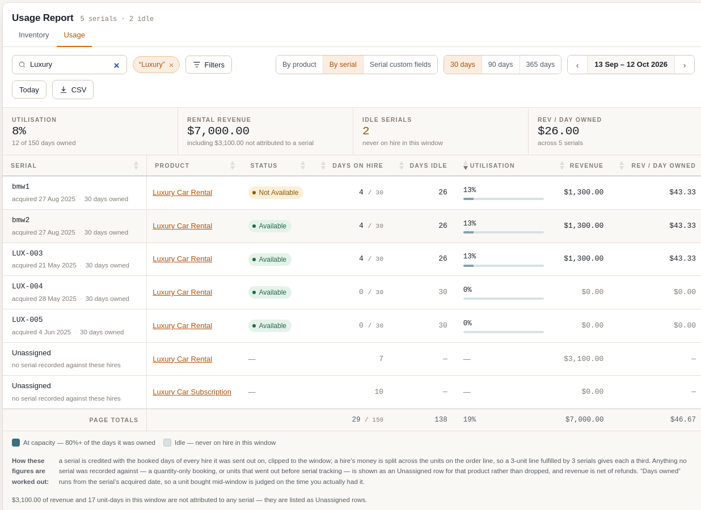Sort by Days on Hire arrows
Viewport: 701px width, 510px height.
(323, 165)
